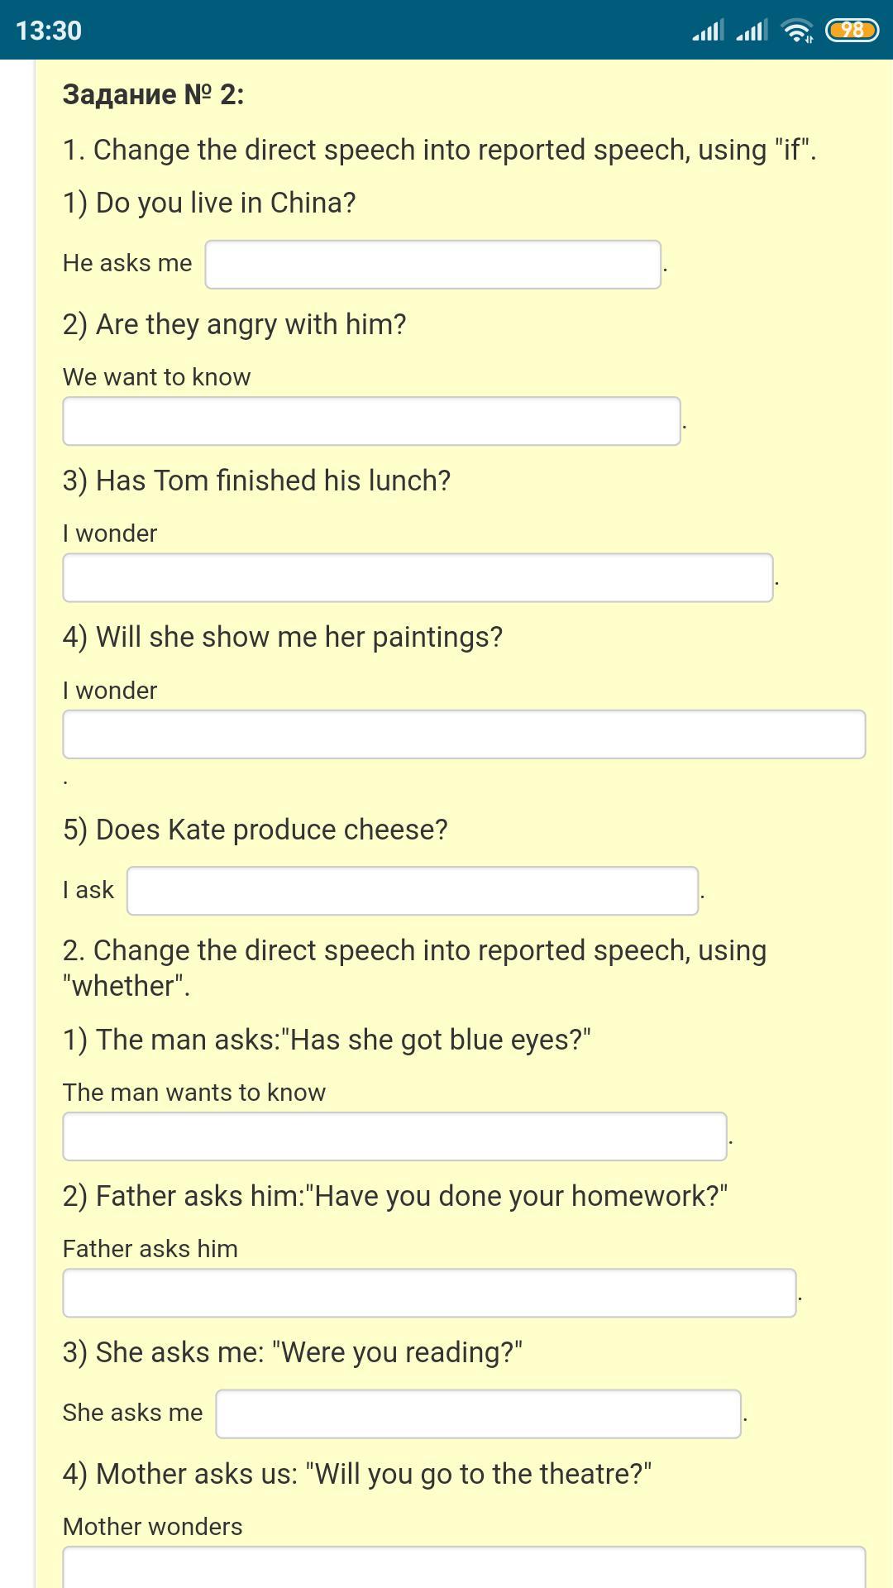Focus the input next to 'She asks me'
This screenshot has width=893, height=1588.
pos(478,1414)
